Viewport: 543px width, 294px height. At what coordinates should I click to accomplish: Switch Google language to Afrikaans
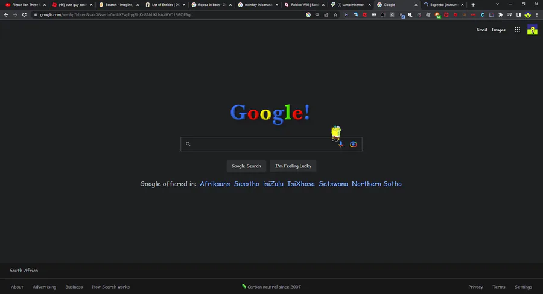(215, 184)
